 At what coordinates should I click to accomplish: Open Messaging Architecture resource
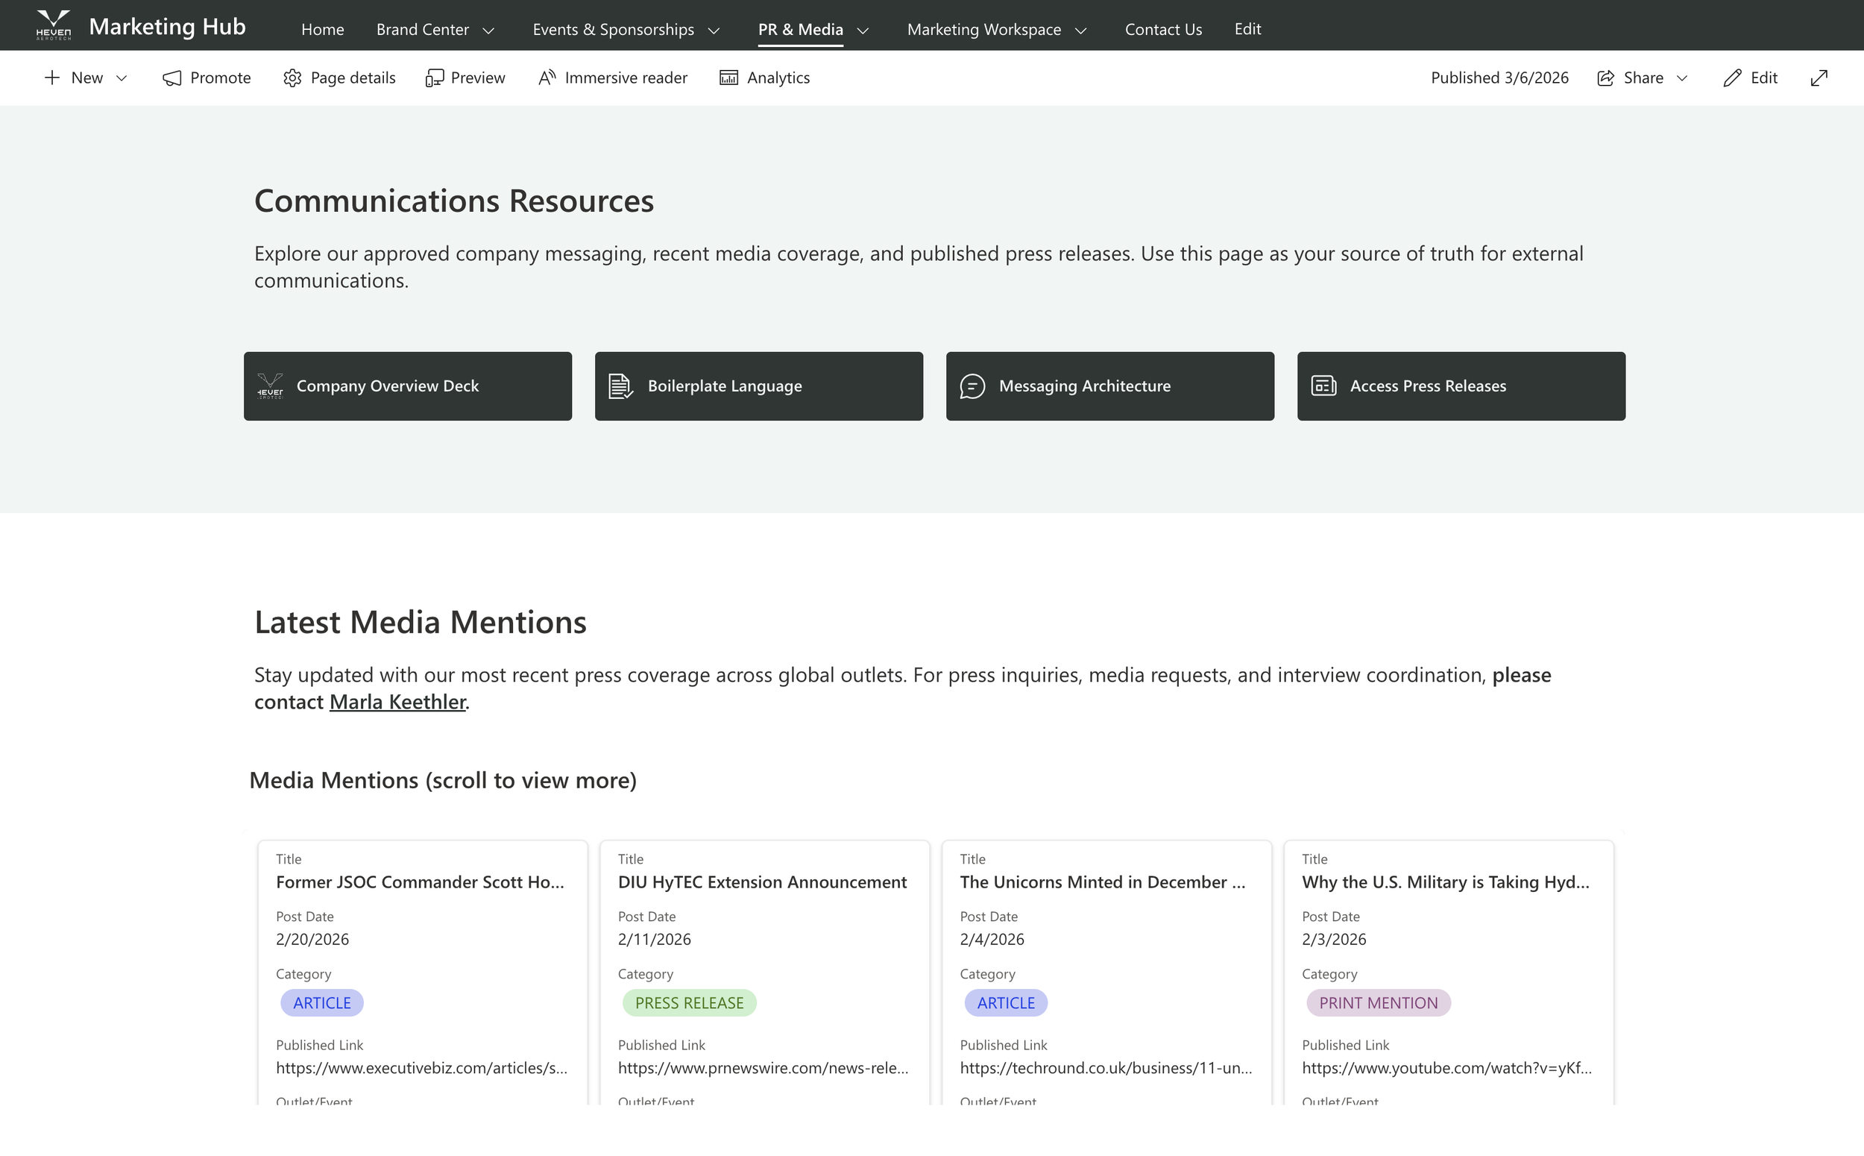point(1109,386)
